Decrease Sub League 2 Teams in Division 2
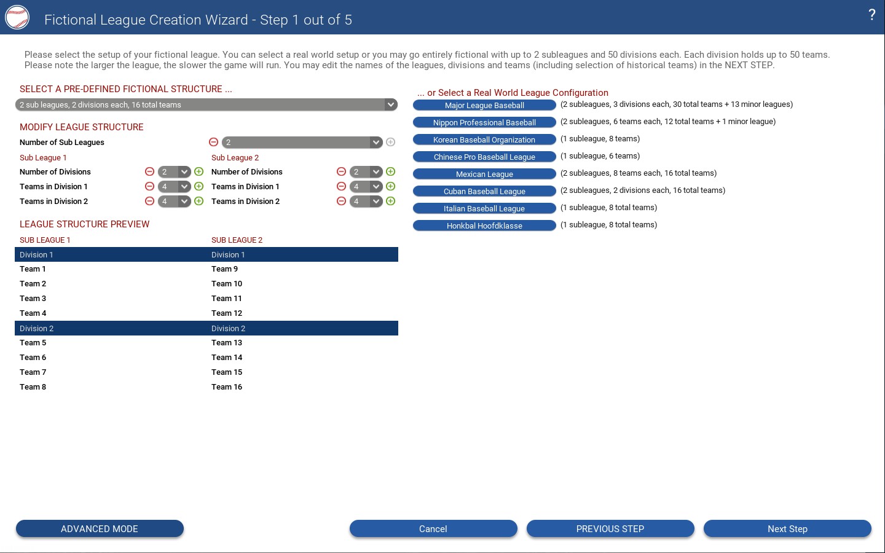 coord(341,201)
